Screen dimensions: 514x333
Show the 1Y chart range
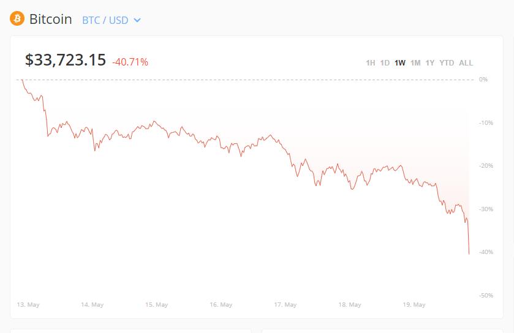430,63
